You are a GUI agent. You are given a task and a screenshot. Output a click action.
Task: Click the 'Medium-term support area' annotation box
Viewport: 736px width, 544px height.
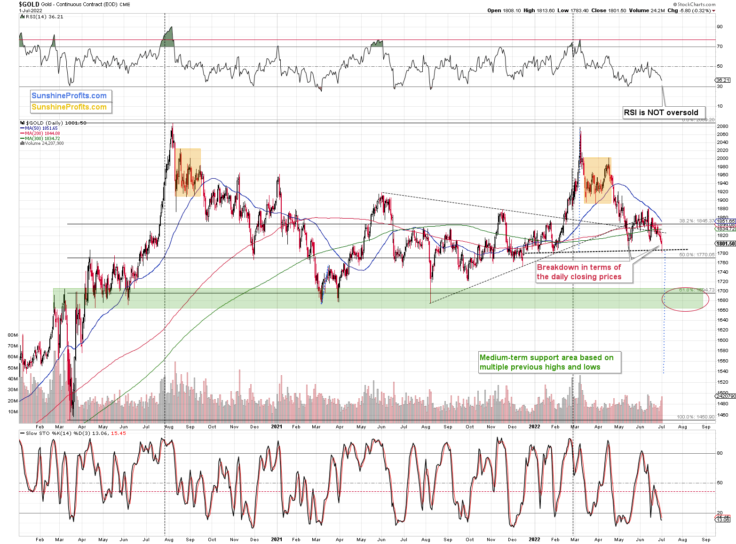(549, 362)
